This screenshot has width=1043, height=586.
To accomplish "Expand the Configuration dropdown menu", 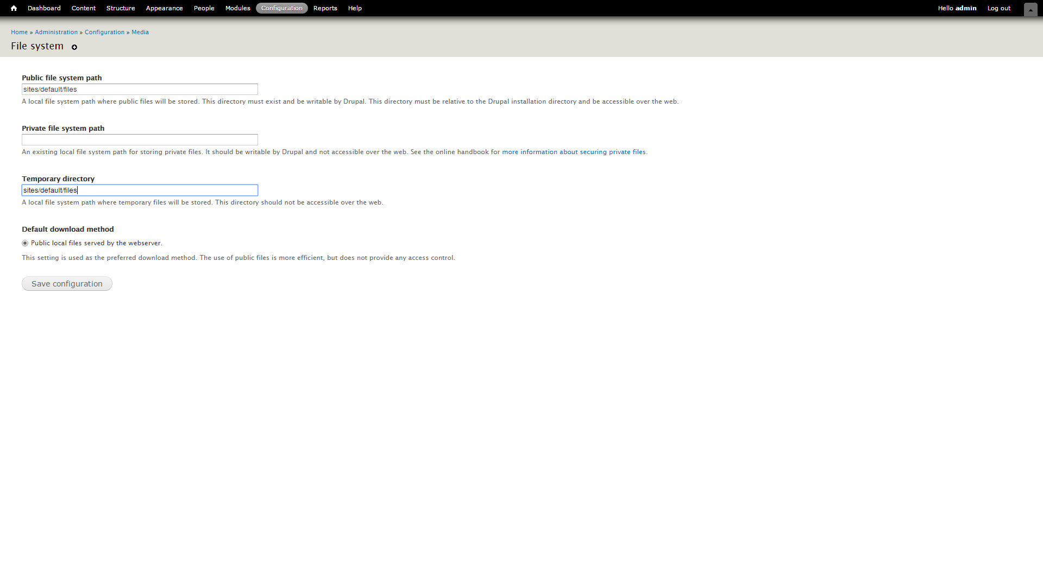I will coord(281,8).
